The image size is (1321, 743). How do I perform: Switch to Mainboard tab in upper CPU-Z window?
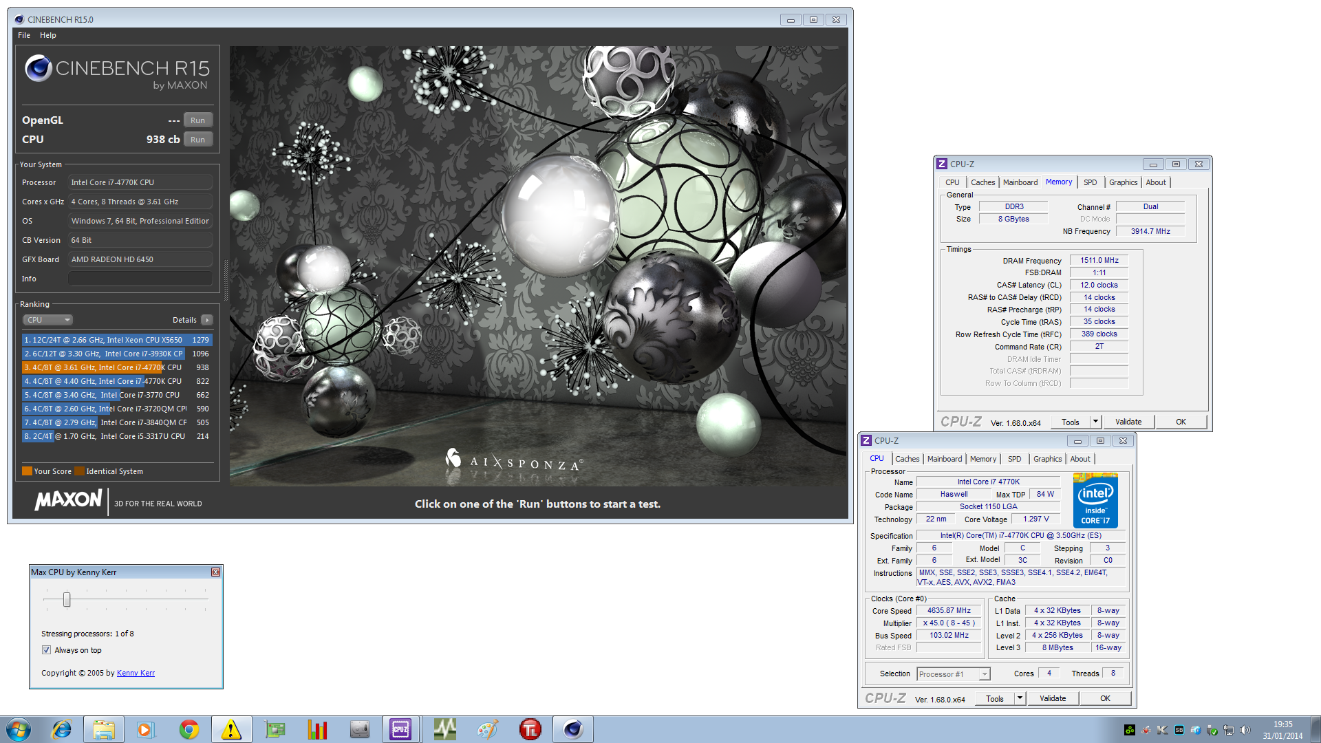[1020, 182]
